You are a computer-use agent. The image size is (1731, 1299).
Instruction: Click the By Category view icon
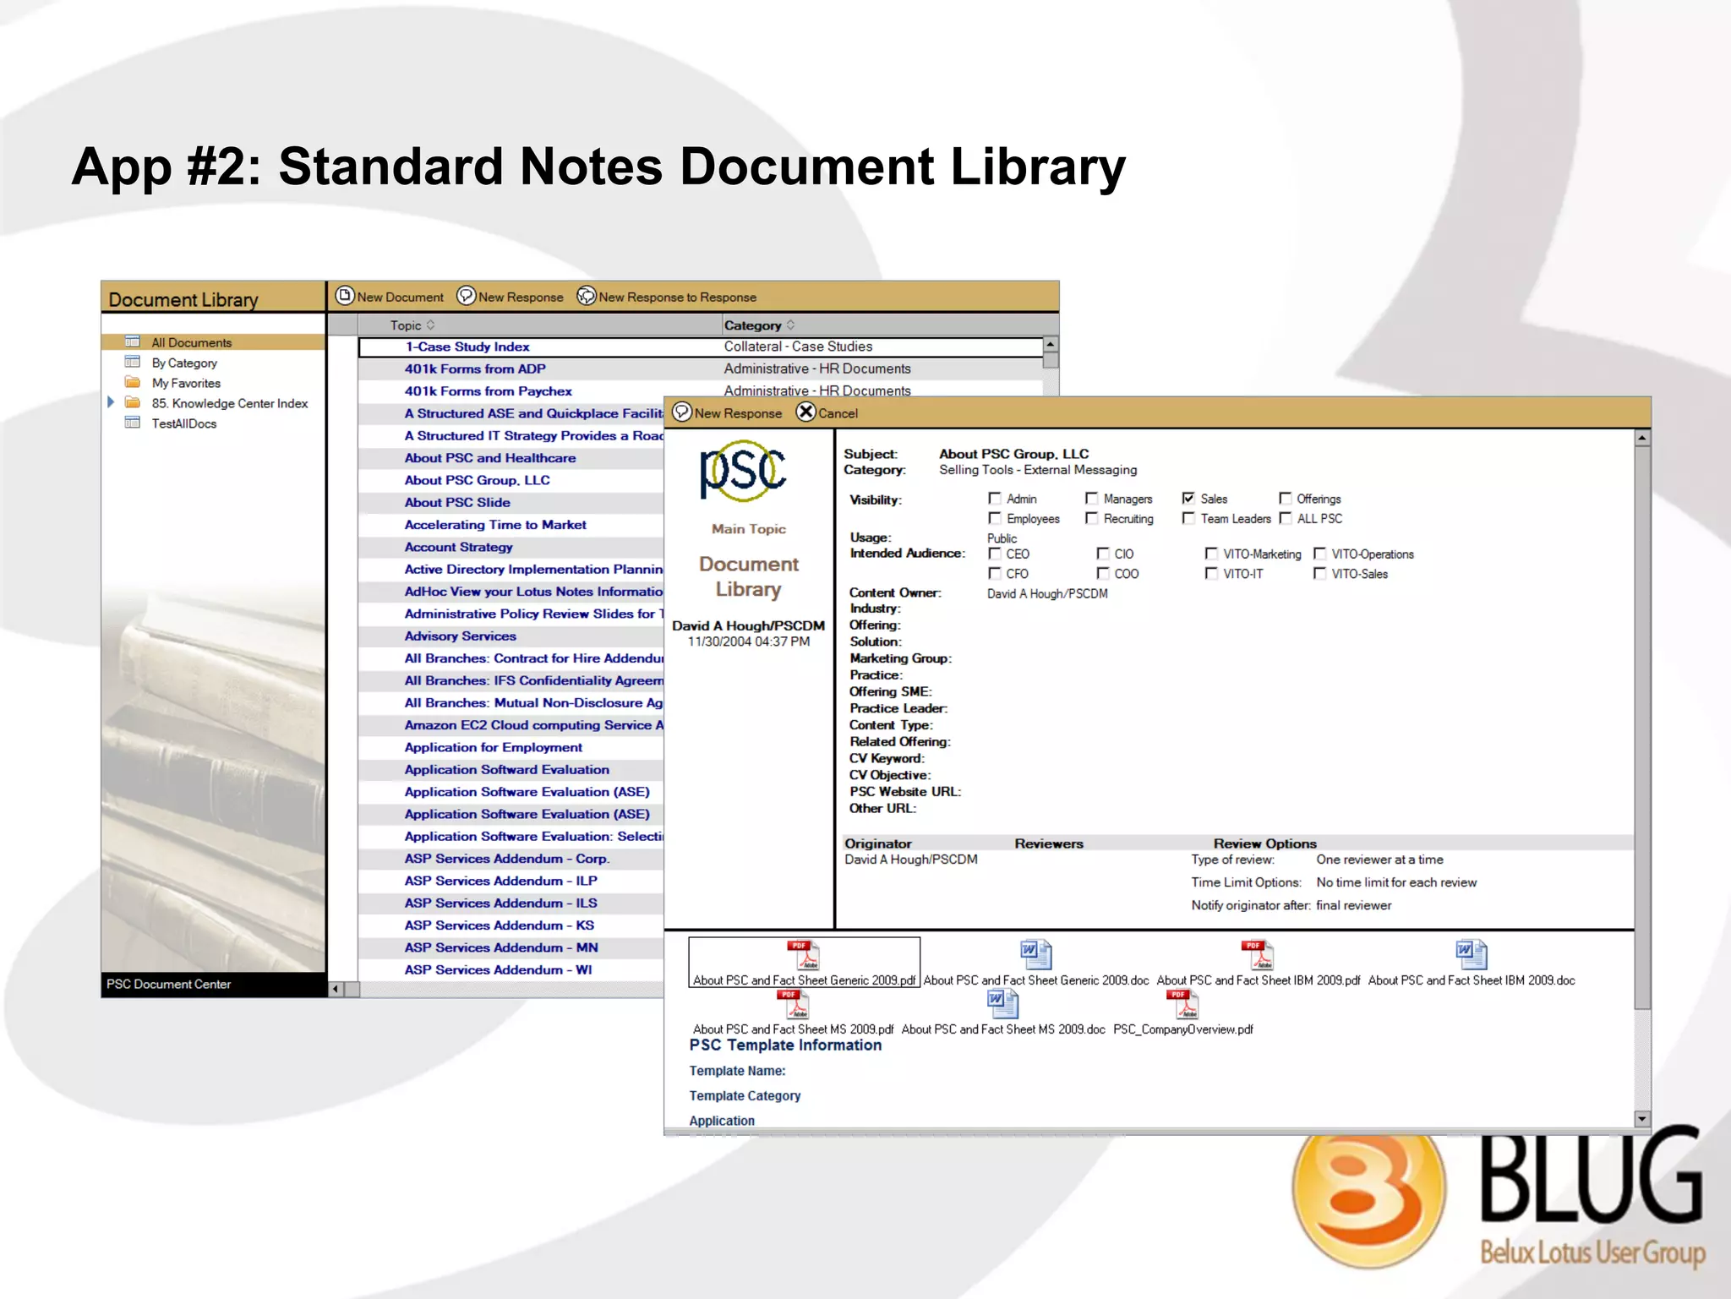[133, 362]
